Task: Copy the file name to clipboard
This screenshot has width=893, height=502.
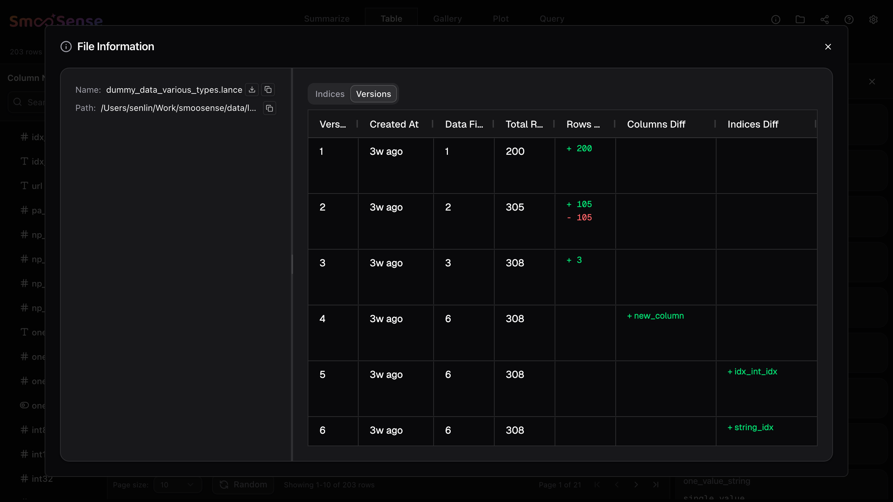Action: (x=268, y=90)
